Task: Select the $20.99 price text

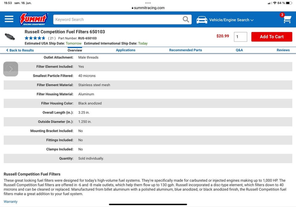Action: click(x=223, y=36)
